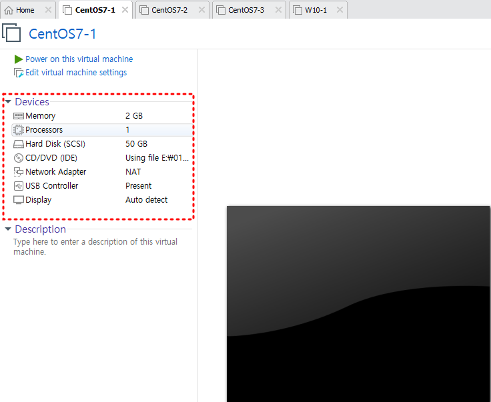This screenshot has height=402, width=491.
Task: Click the 2 GB memory value
Action: [134, 116]
